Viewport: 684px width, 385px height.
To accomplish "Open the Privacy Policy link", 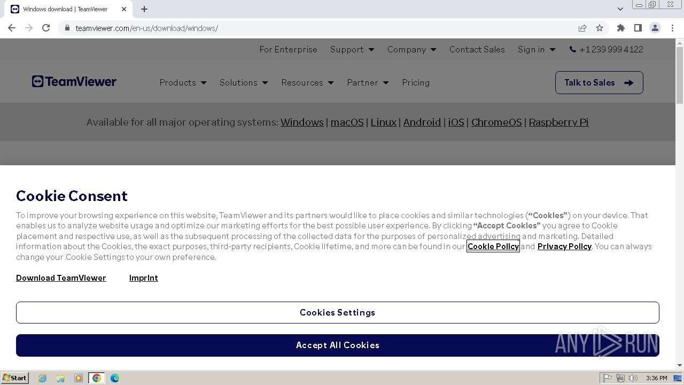I will coord(564,246).
